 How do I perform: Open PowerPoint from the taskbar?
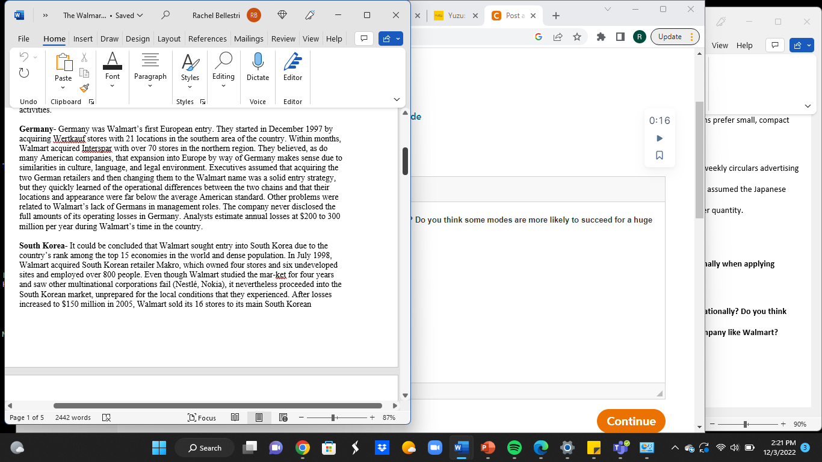(x=488, y=448)
